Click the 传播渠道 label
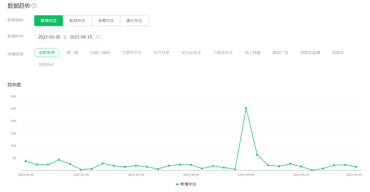Screen dimensions: 370x192 point(15,54)
